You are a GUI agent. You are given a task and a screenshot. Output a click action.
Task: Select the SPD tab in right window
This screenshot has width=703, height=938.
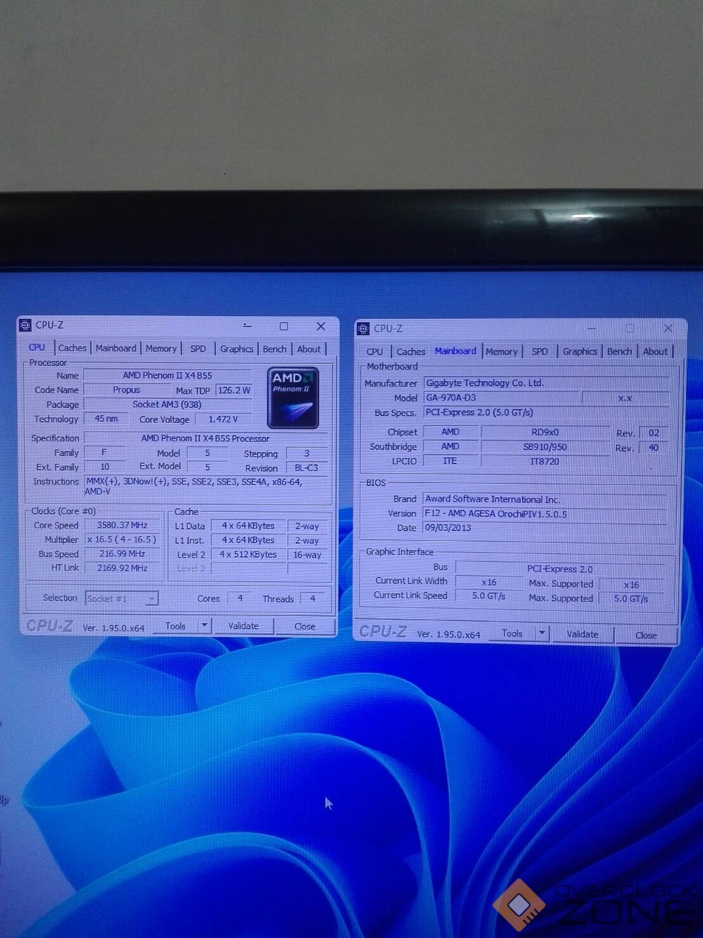pyautogui.click(x=539, y=352)
